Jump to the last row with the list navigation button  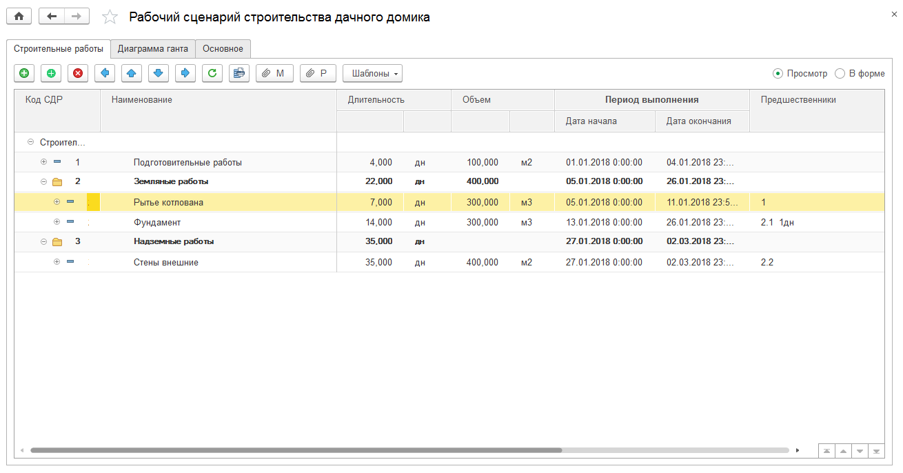[x=876, y=451]
